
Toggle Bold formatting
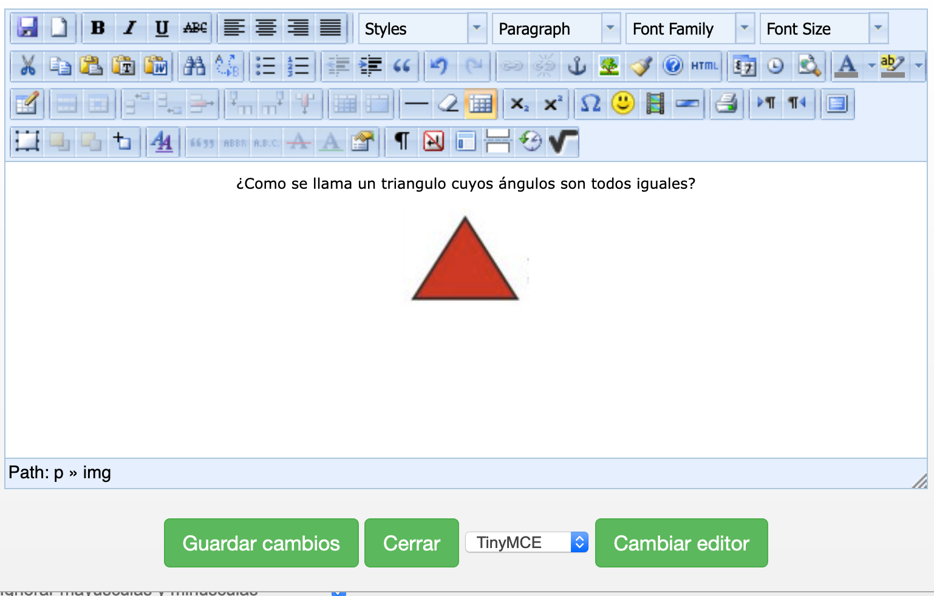click(x=98, y=28)
